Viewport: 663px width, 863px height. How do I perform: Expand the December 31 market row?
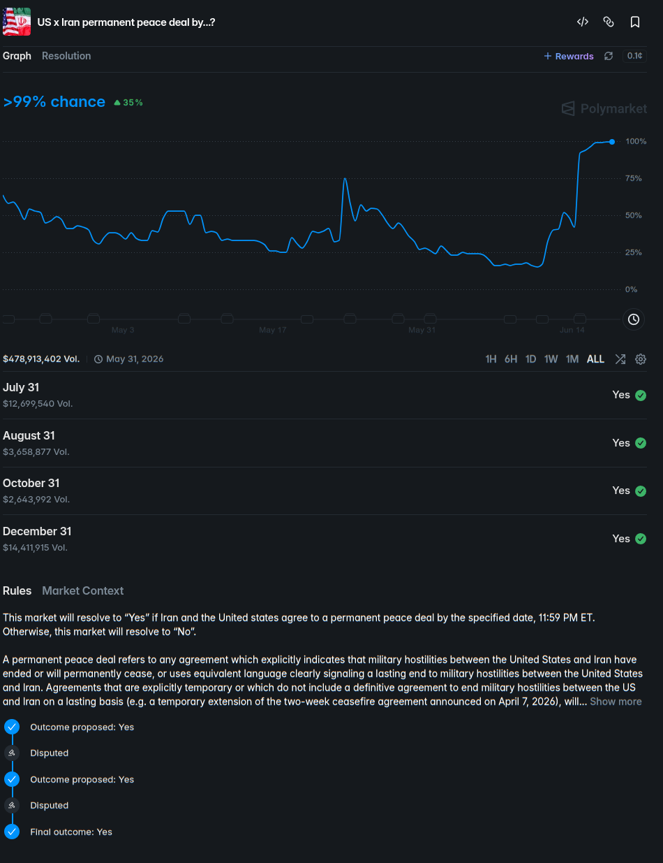pyautogui.click(x=325, y=539)
